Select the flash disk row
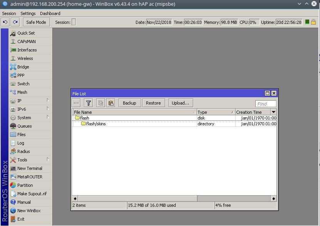 pyautogui.click(x=174, y=118)
